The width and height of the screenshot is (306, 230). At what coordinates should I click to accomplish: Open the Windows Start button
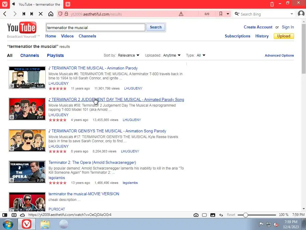coord(8,224)
